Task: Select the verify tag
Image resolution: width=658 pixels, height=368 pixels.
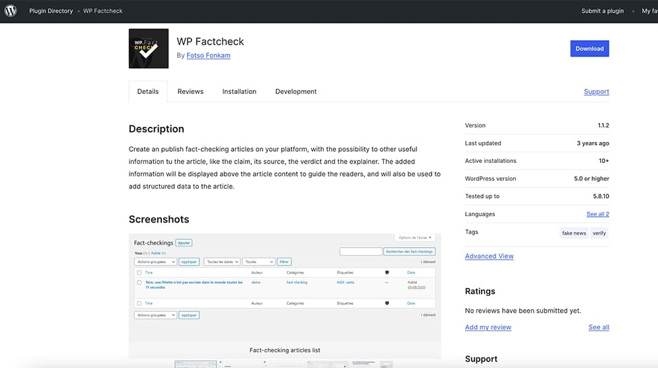Action: (x=599, y=233)
